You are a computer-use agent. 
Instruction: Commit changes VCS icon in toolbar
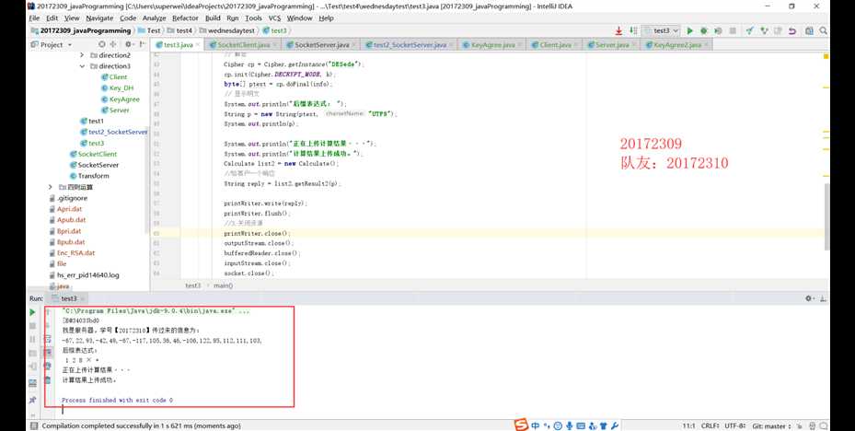[764, 31]
